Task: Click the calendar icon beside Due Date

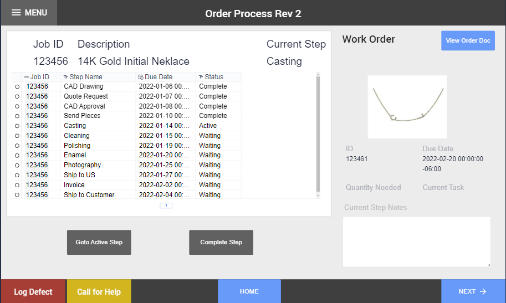Action: point(141,77)
